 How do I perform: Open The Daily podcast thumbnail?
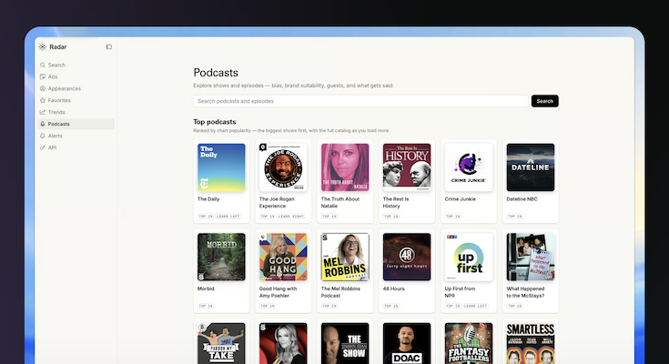coord(221,167)
